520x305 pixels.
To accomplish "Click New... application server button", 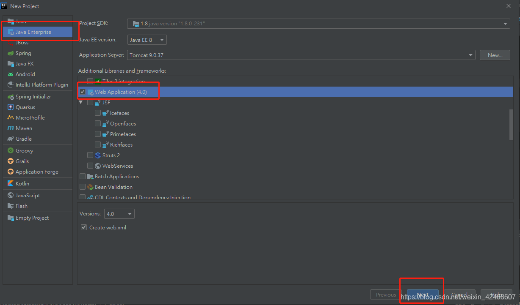I will [495, 55].
